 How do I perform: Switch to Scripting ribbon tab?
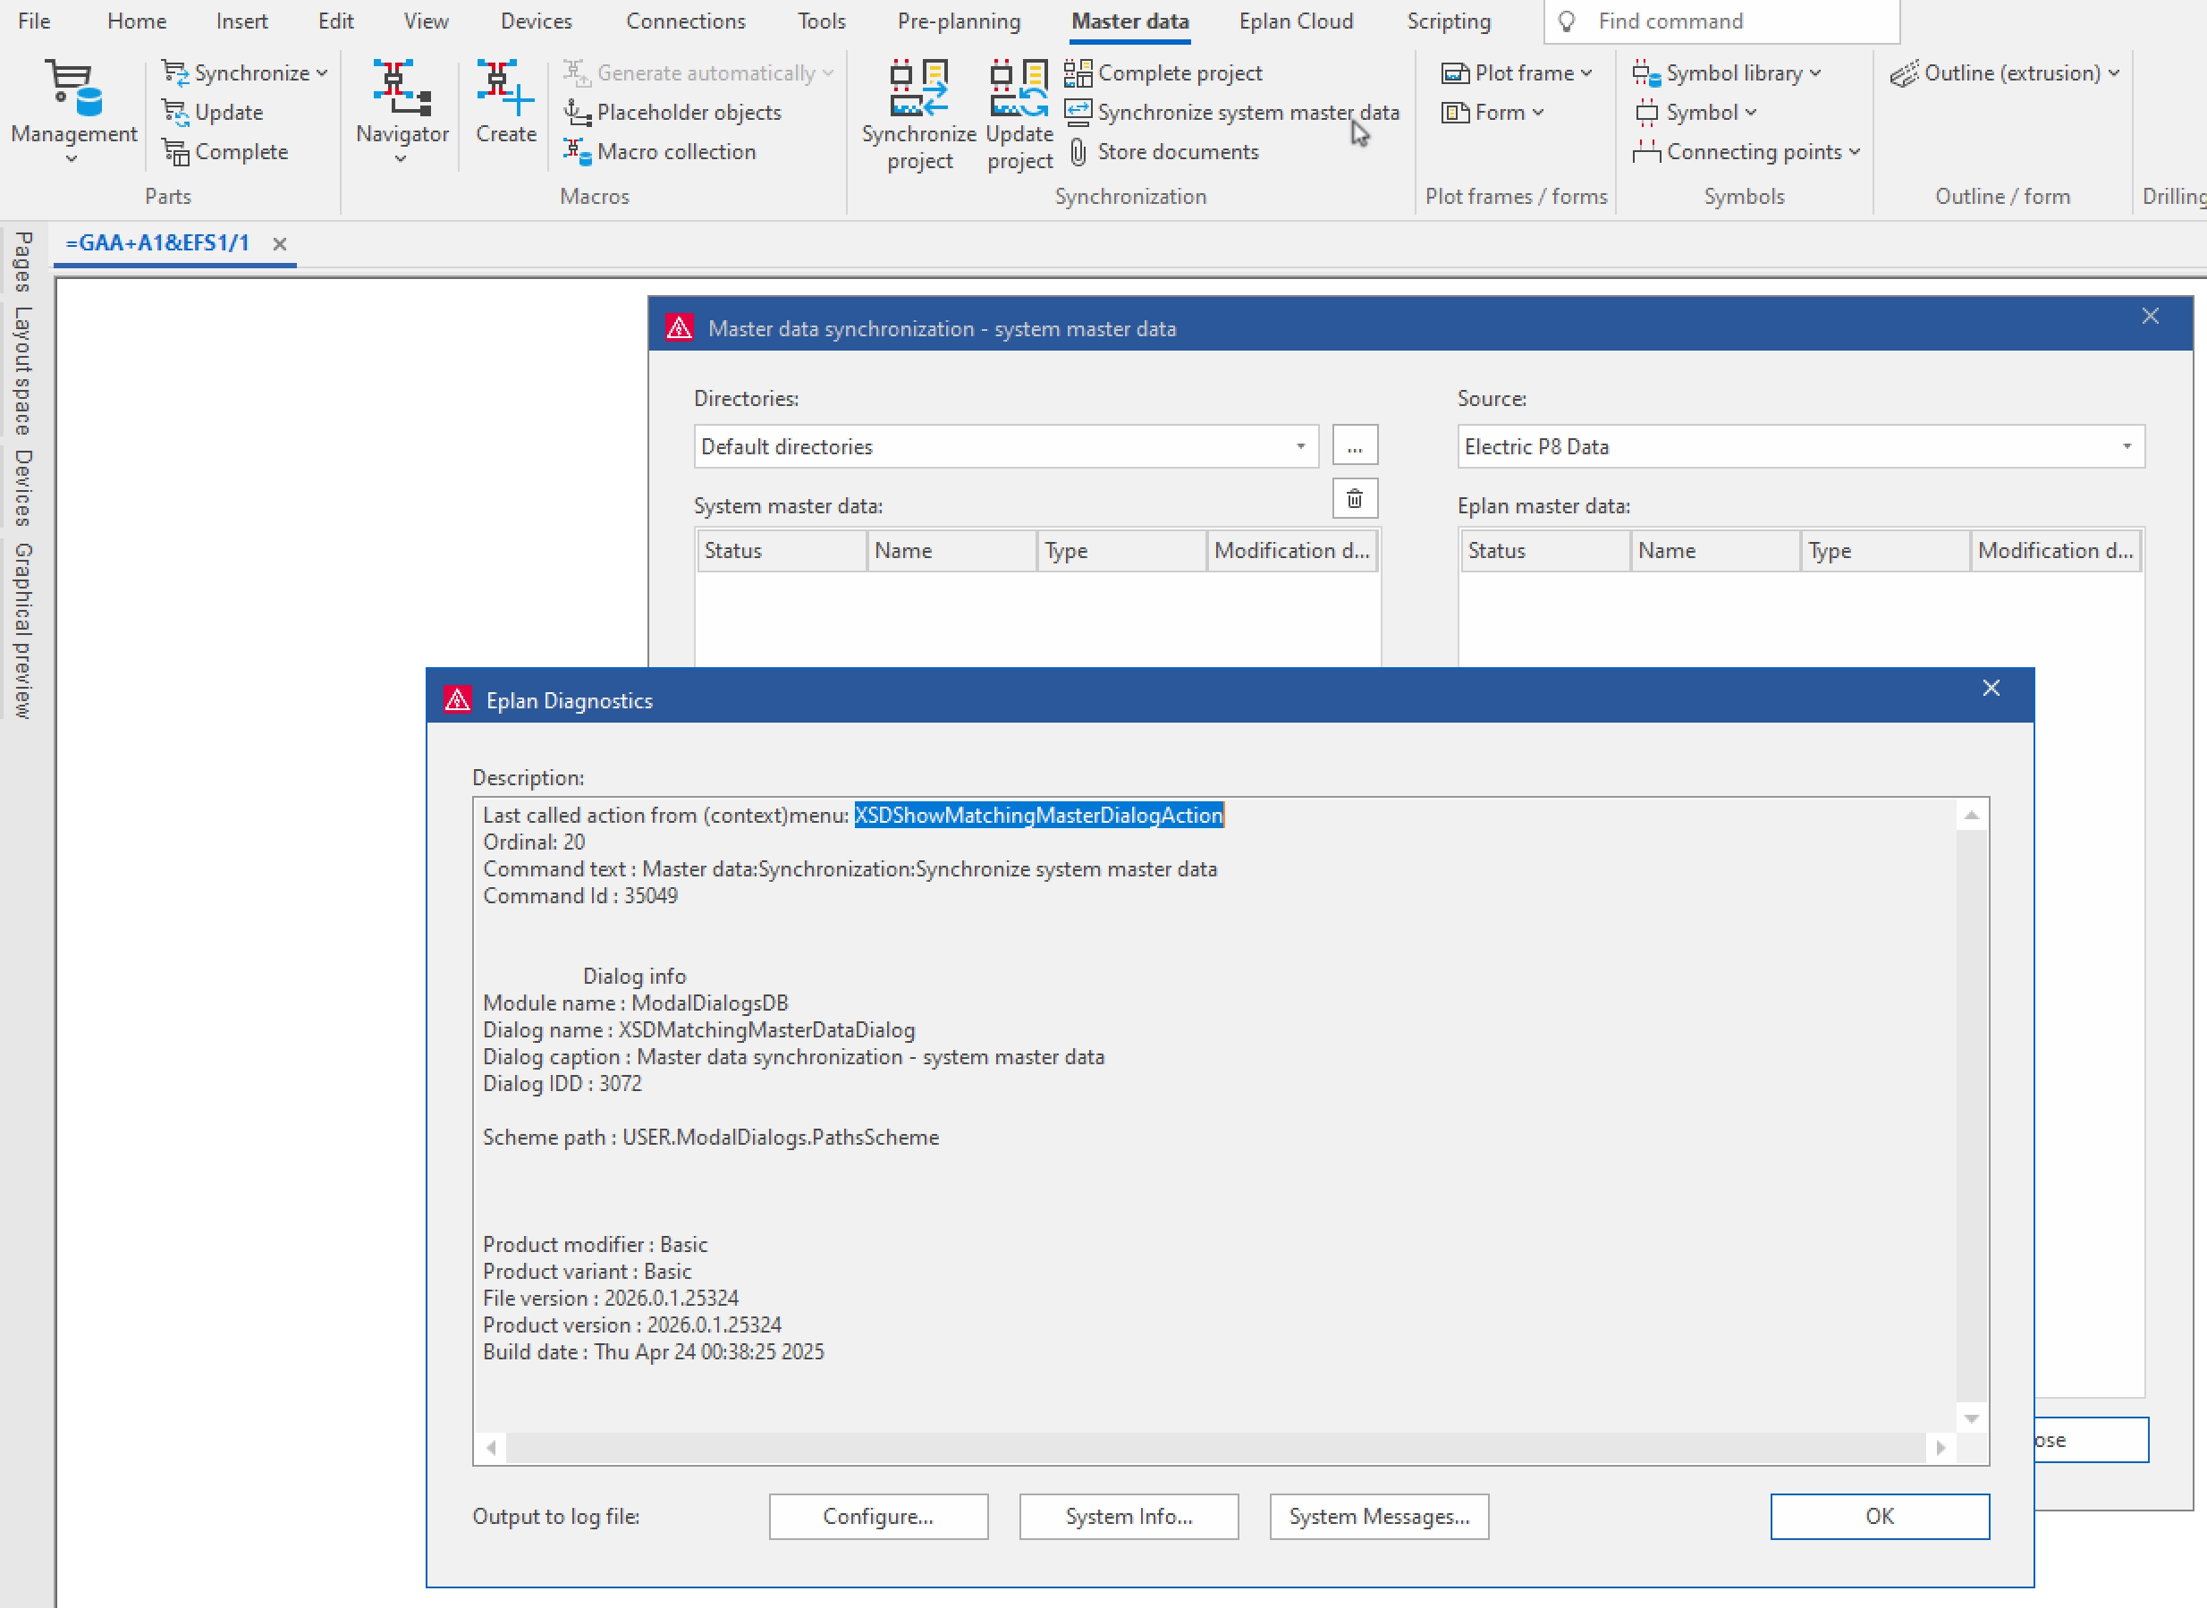[x=1448, y=21]
